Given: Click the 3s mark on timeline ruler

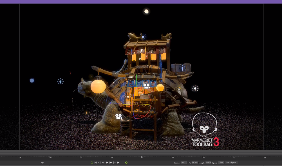Looking at the screenshot, I should coord(81,157).
